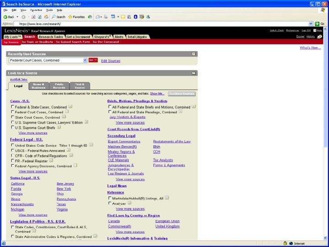Check United States Code Service Titles 1 through 50

pyautogui.click(x=13, y=145)
